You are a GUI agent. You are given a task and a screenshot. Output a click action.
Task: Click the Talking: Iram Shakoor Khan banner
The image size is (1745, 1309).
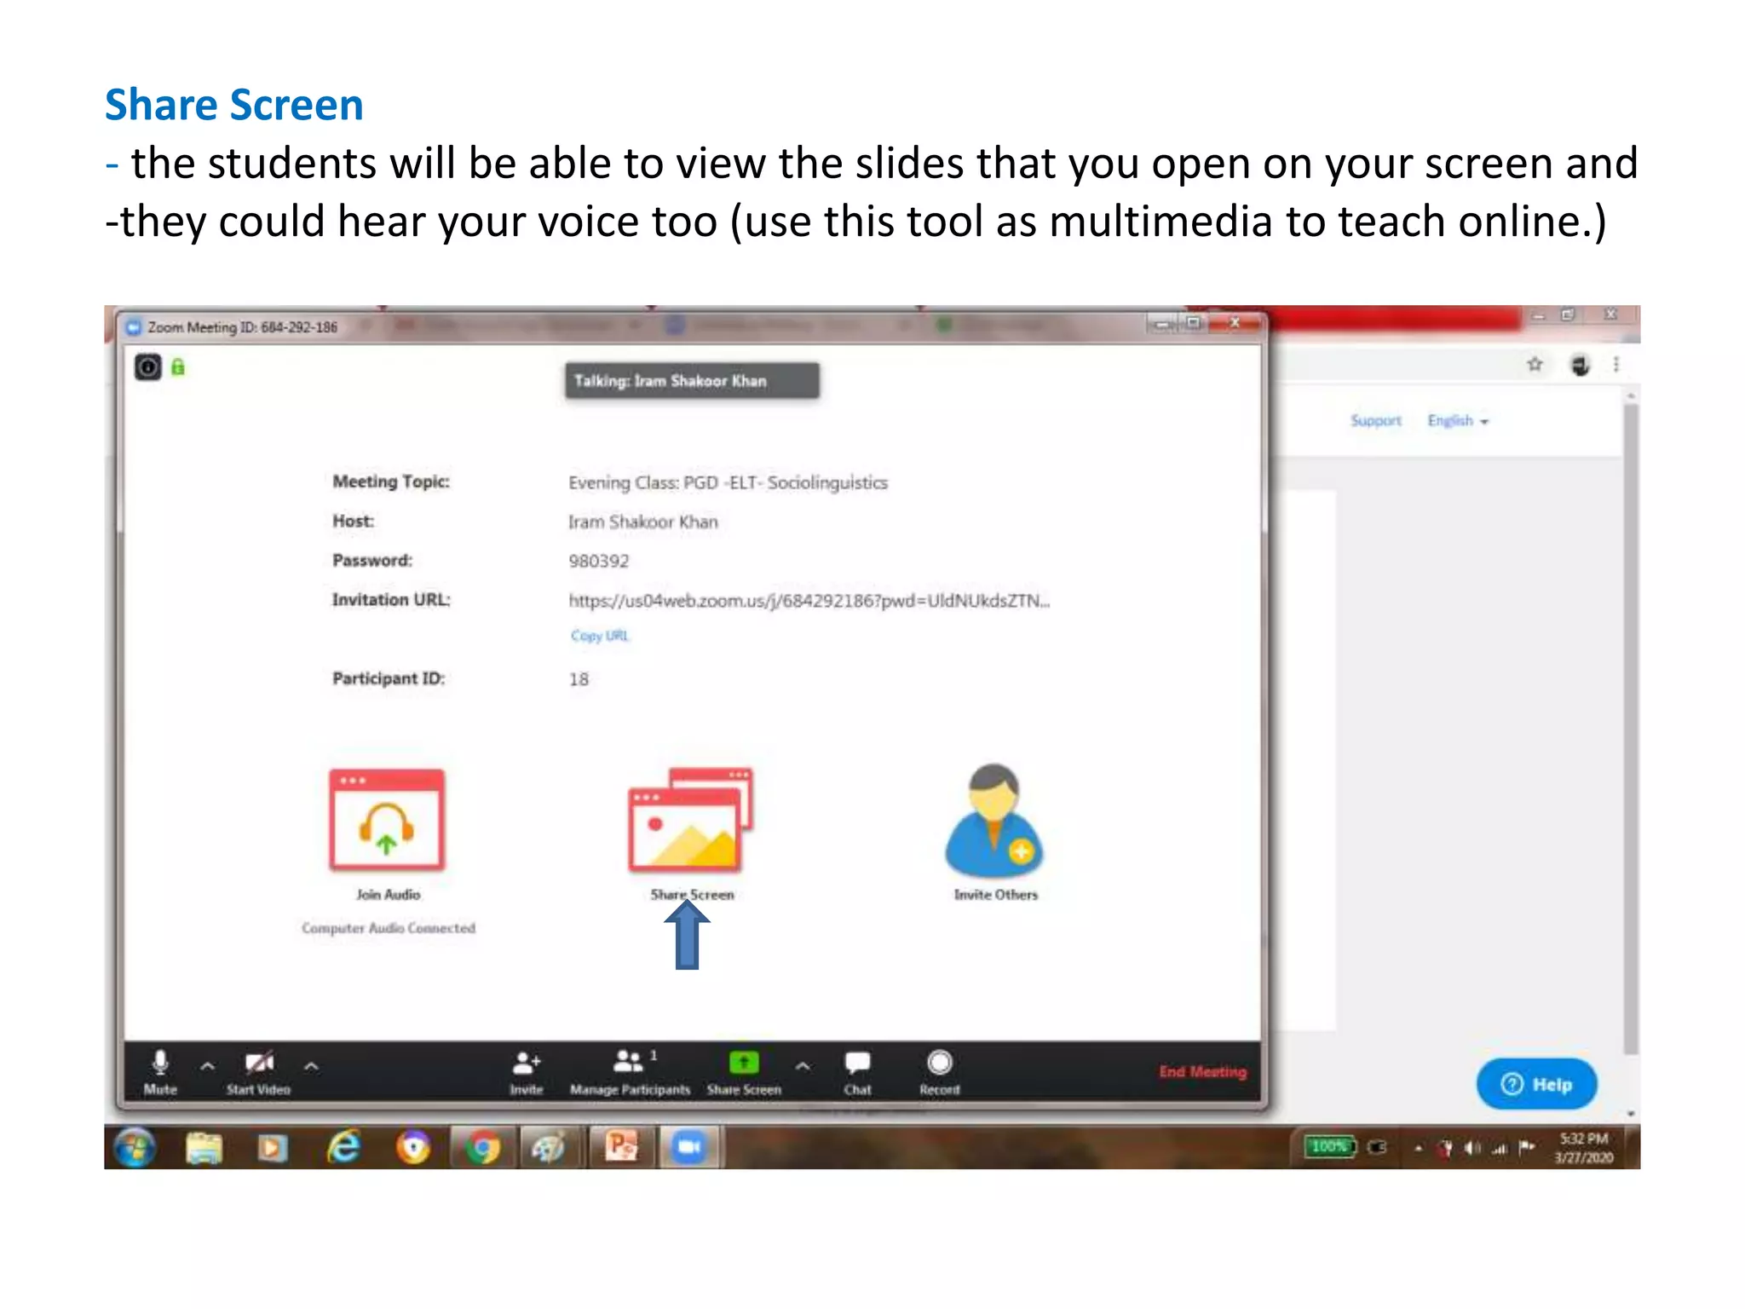[x=692, y=381]
